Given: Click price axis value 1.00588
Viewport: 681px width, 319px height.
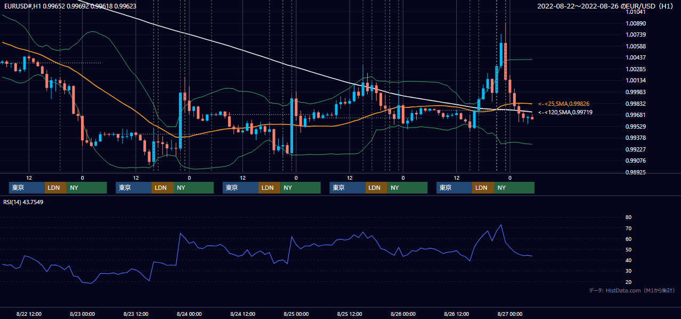Looking at the screenshot, I should (635, 46).
